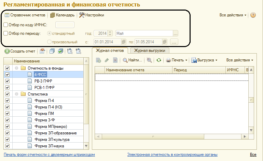Click document icon of Форма ЗП-наука row
Image resolution: width=263 pixels, height=161 pixels.
pyautogui.click(x=30, y=146)
